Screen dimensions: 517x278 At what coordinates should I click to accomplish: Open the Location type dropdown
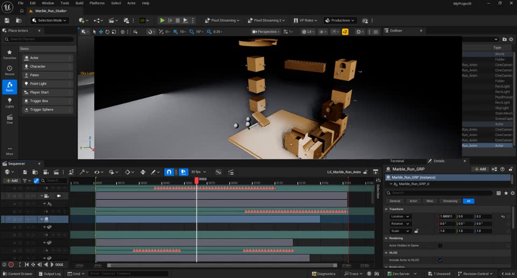(400, 217)
